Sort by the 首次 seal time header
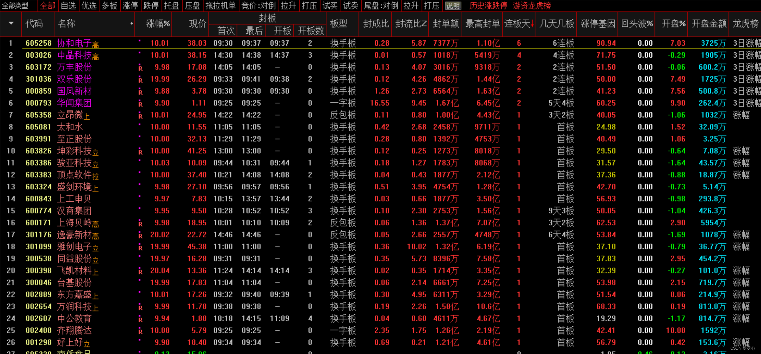 (226, 30)
